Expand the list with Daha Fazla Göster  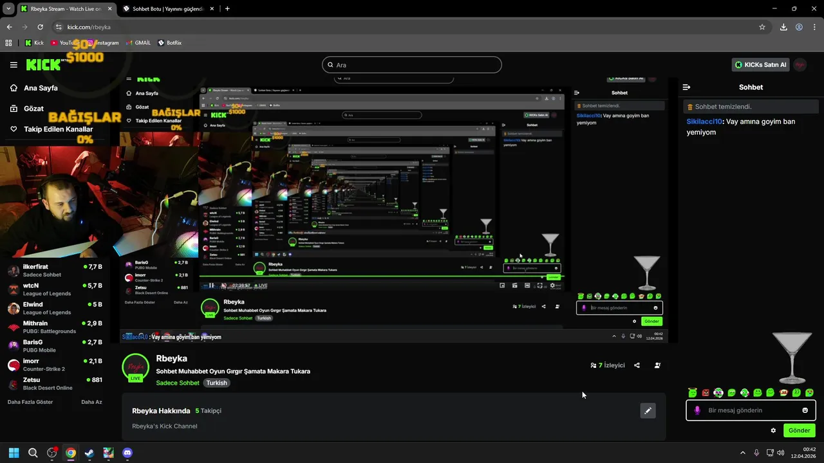coord(30,402)
